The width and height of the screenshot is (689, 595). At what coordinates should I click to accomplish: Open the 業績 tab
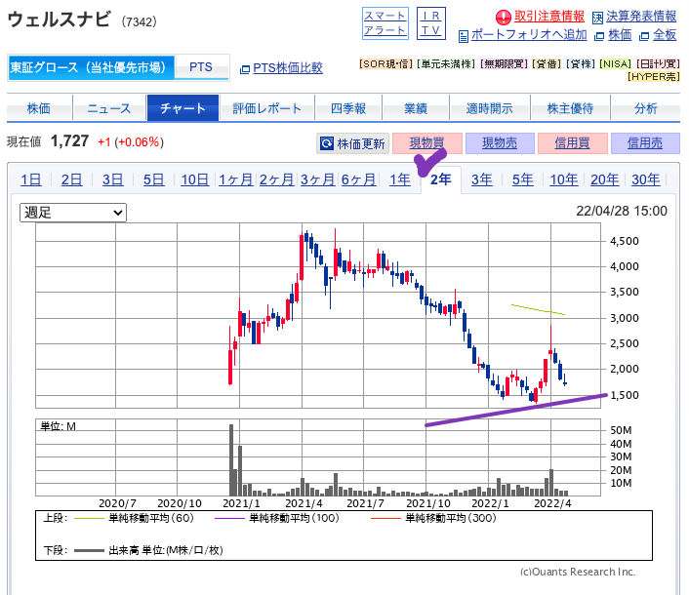pos(416,108)
